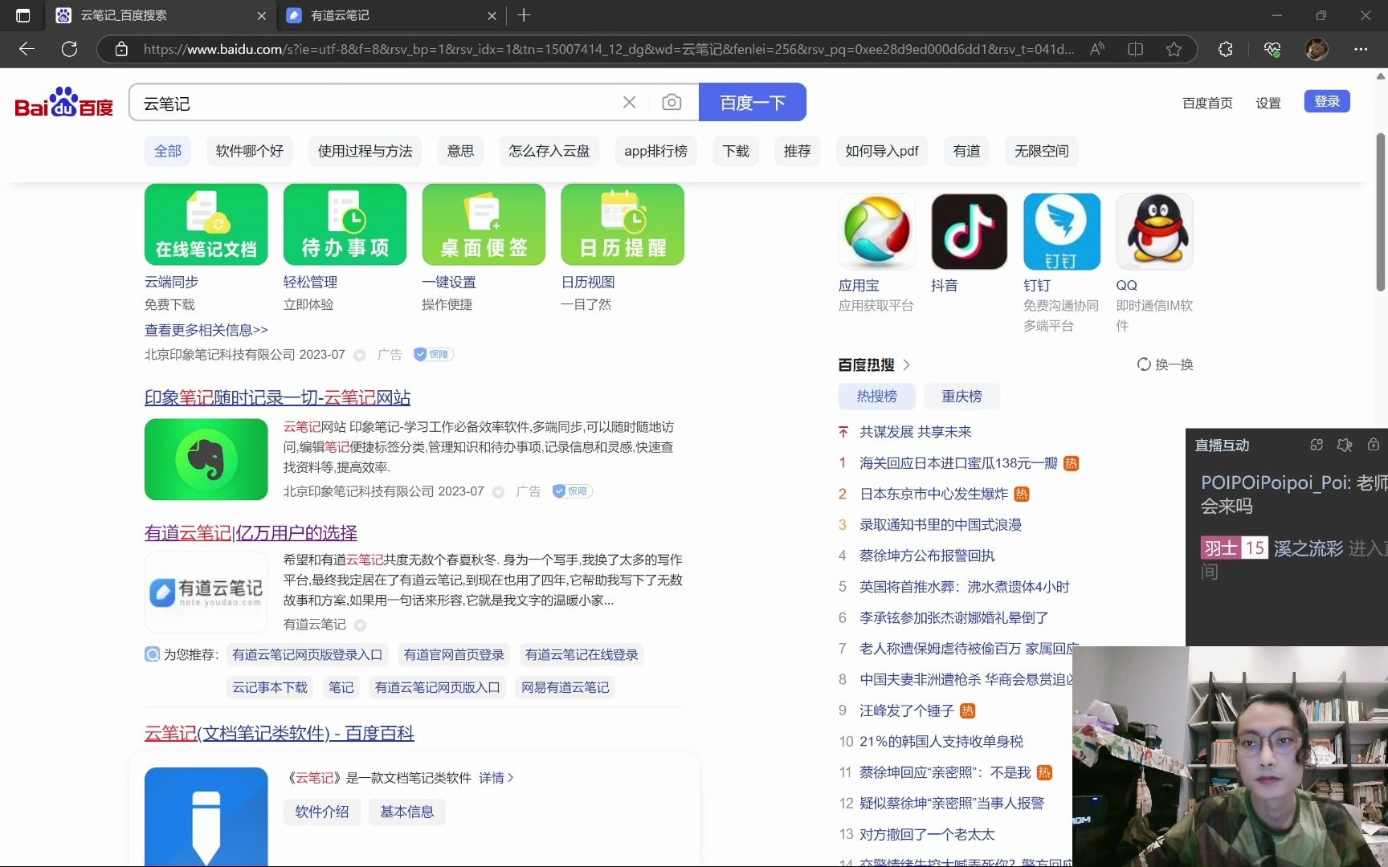Expand dropdown next to 有道云笔记 source

point(360,625)
